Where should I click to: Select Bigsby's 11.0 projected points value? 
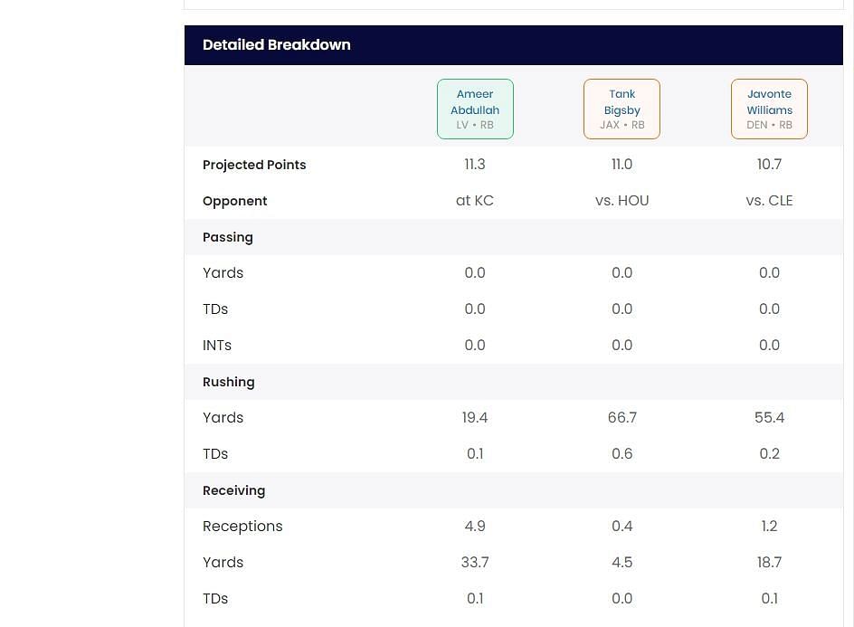tap(622, 165)
